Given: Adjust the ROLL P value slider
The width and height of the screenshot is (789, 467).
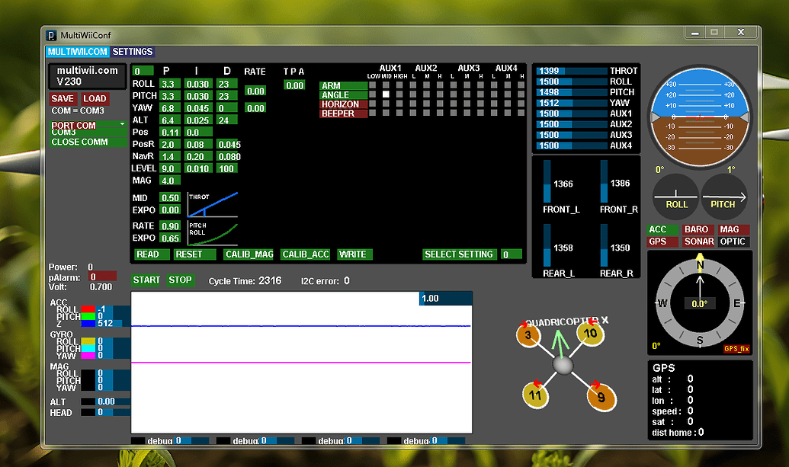Looking at the screenshot, I should pyautogui.click(x=169, y=83).
